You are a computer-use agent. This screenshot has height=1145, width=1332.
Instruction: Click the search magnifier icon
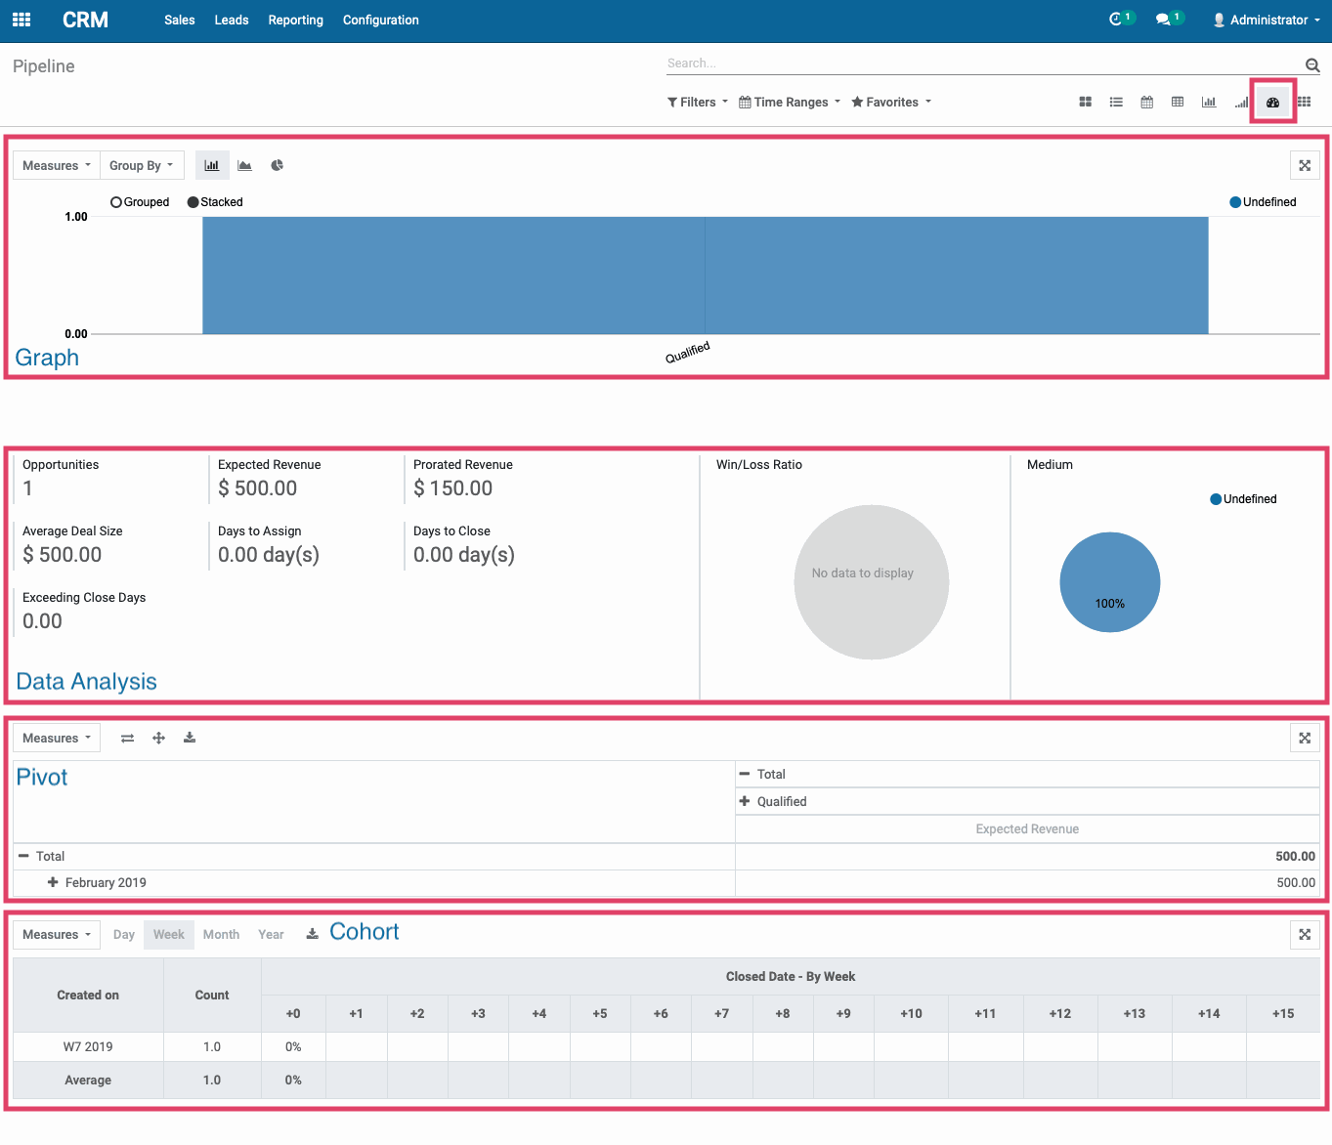click(x=1312, y=64)
